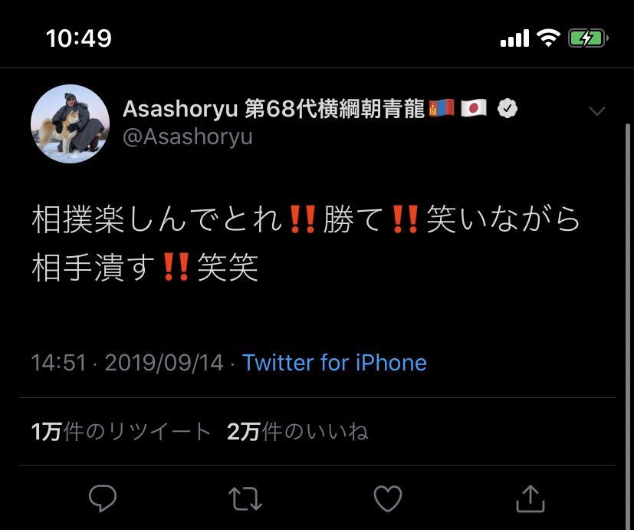The width and height of the screenshot is (634, 530).
Task: Open the Twitter for iPhone source link
Action: click(x=334, y=363)
